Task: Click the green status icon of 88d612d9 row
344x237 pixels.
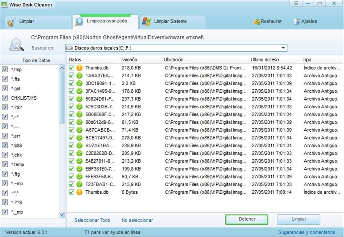Action: [x=79, y=122]
